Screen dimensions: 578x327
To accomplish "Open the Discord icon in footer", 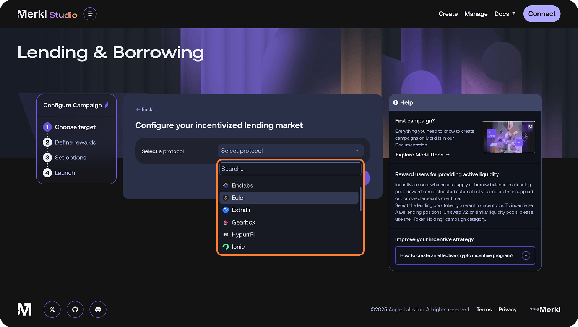I will tap(98, 309).
